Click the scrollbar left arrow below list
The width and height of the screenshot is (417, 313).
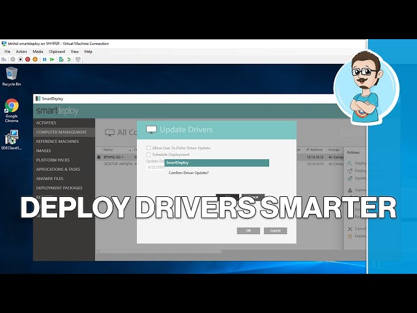coord(98,252)
